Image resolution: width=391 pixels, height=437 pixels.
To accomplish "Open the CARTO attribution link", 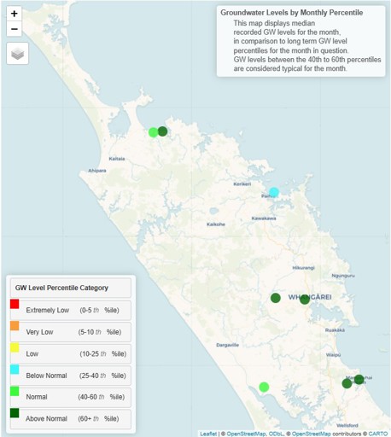I will 378,434.
